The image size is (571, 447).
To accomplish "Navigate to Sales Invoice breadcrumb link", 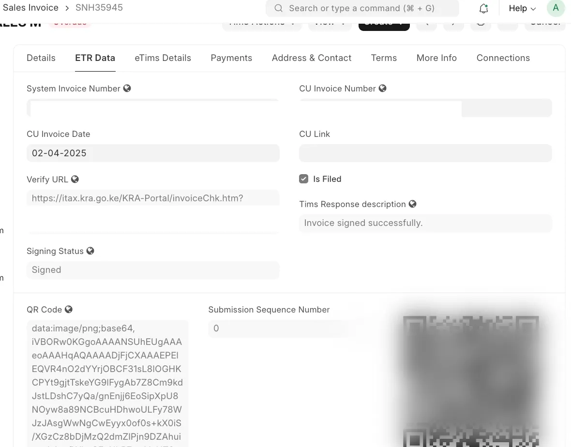I will click(x=30, y=8).
